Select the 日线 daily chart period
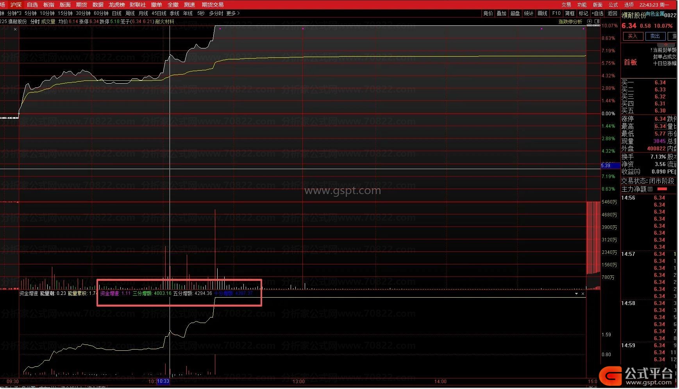 [116, 13]
